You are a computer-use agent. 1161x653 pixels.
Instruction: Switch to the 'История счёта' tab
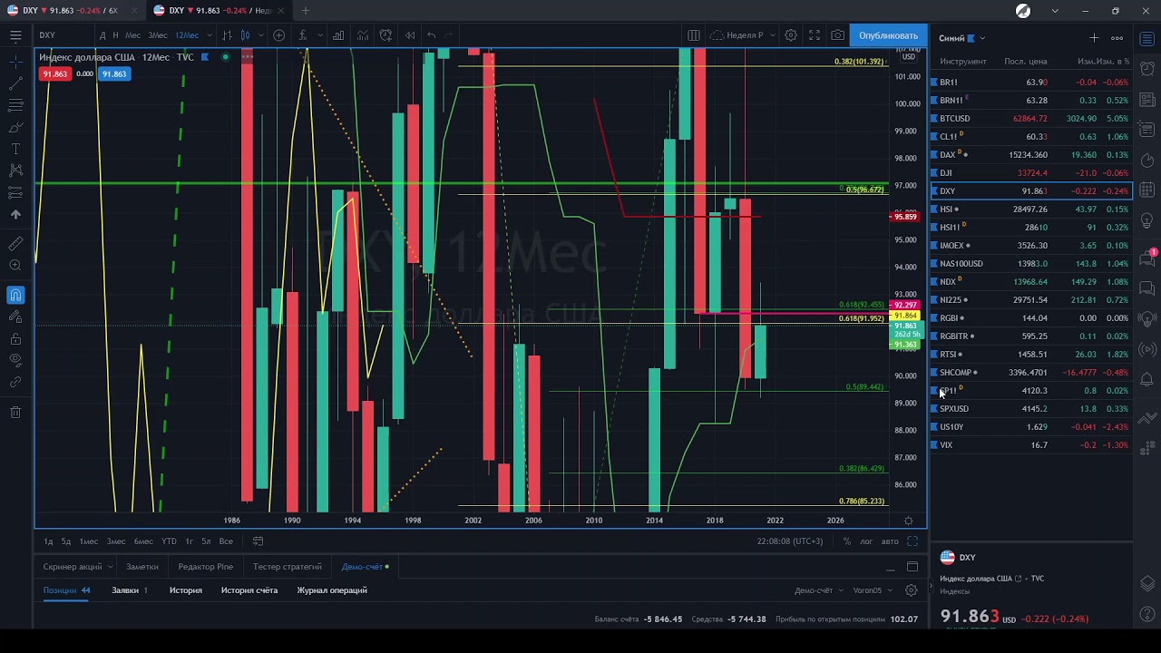(x=249, y=590)
